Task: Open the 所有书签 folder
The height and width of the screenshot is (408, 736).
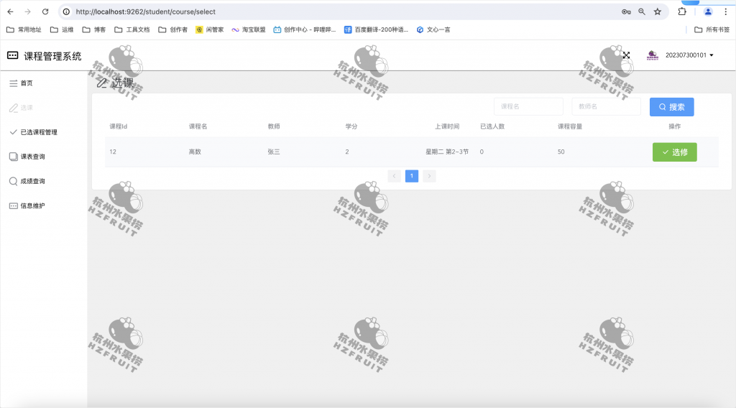Action: [x=712, y=29]
